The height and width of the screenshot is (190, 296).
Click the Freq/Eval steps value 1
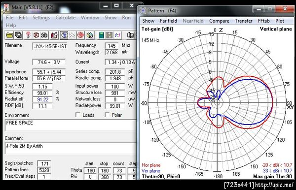pos(44,177)
